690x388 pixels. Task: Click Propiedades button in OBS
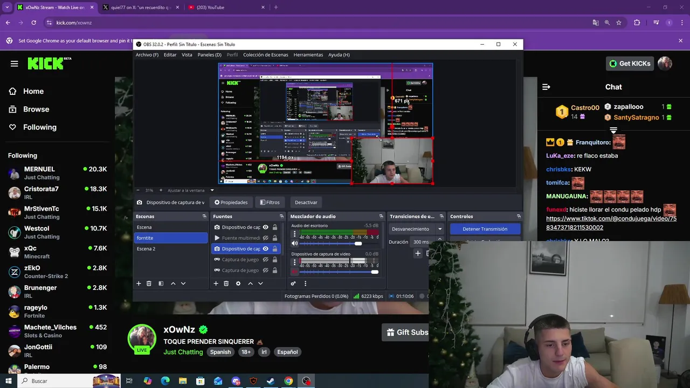pyautogui.click(x=231, y=202)
